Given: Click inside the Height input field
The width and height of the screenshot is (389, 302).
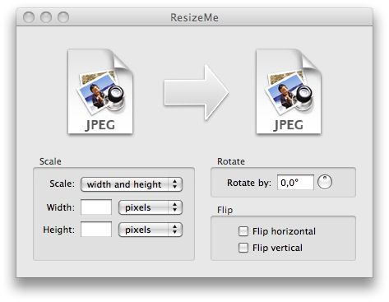Looking at the screenshot, I should tap(96, 230).
